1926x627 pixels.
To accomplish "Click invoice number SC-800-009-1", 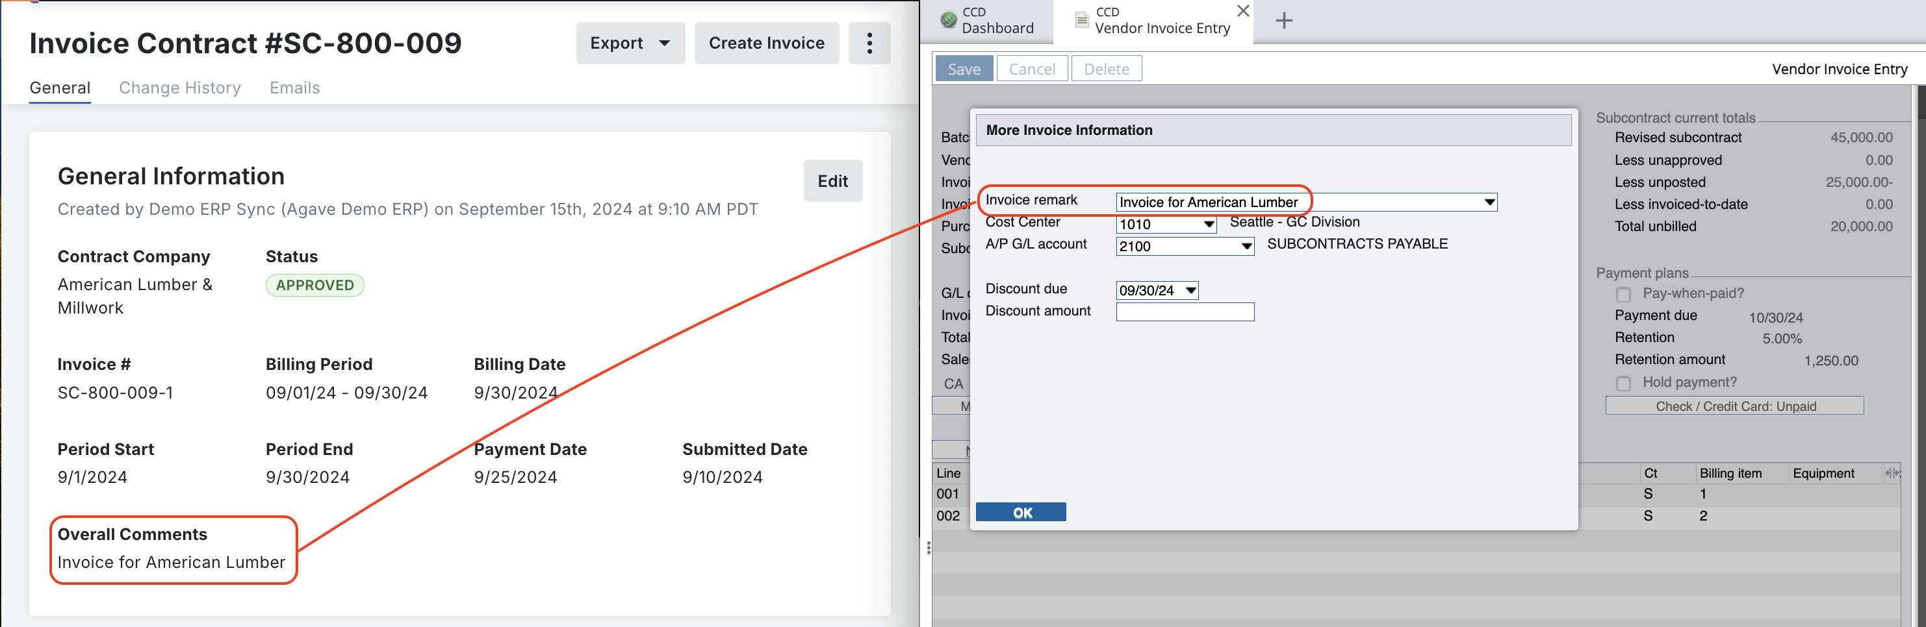I will pyautogui.click(x=115, y=393).
